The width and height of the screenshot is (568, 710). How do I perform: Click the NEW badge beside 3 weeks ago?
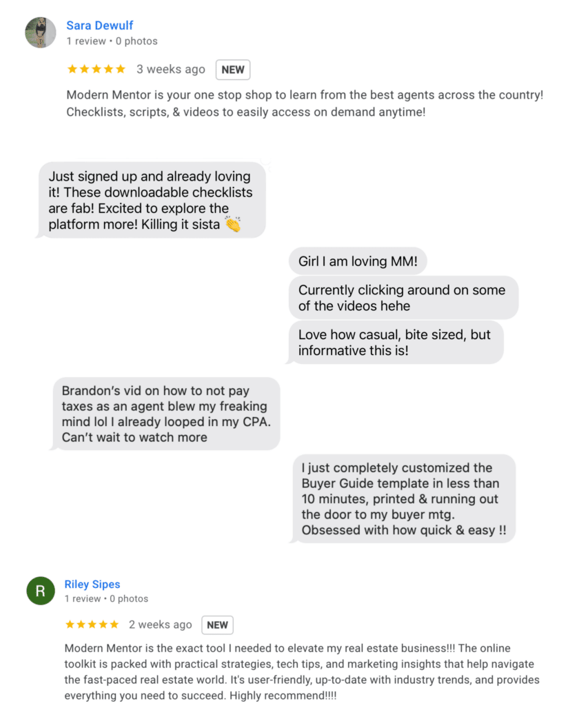(233, 70)
